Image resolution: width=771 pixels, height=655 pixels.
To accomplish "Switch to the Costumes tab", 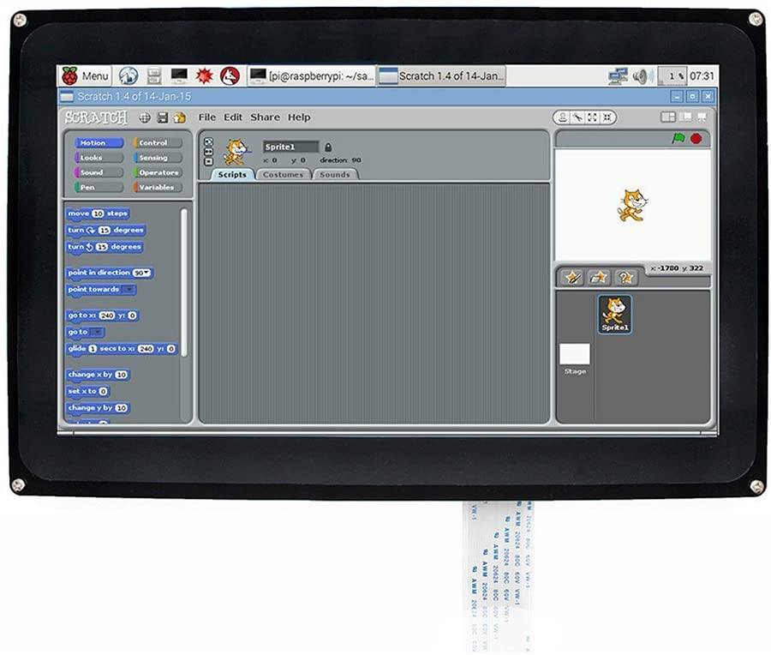I will 283,174.
